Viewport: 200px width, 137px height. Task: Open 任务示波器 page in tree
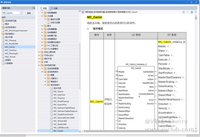point(55,22)
